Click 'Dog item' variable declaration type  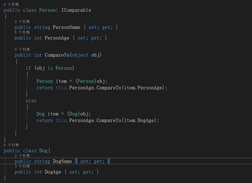40,114
